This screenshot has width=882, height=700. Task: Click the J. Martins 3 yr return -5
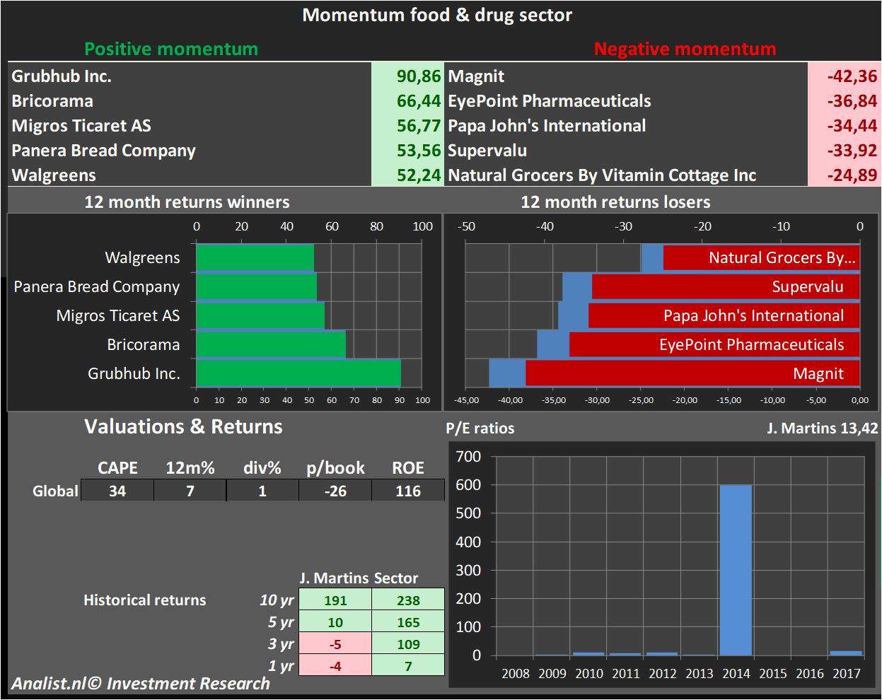point(335,644)
